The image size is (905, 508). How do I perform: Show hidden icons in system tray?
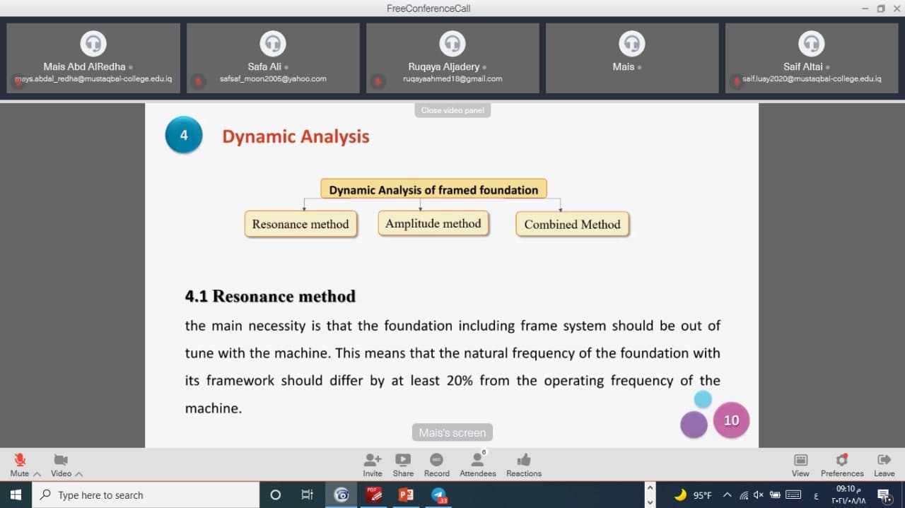pyautogui.click(x=727, y=495)
